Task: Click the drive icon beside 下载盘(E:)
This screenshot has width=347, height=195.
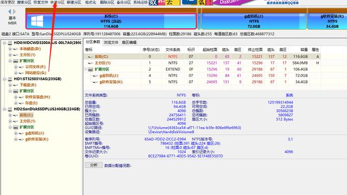Action: (x=16, y=85)
